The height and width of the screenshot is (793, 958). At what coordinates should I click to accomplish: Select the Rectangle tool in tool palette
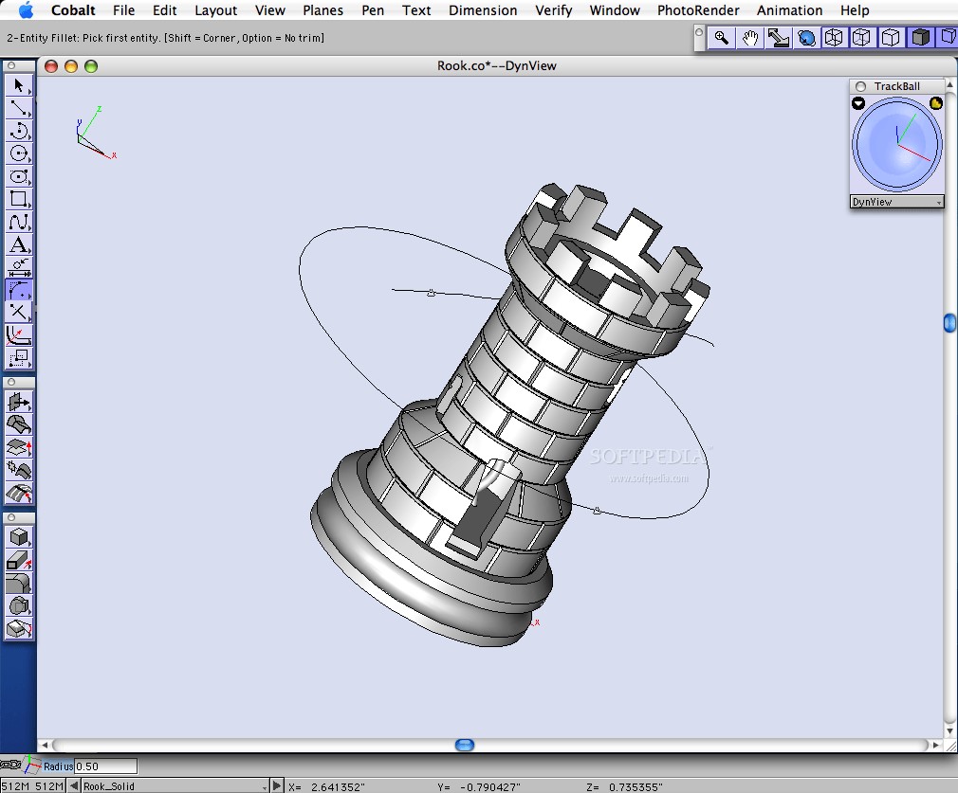(19, 199)
